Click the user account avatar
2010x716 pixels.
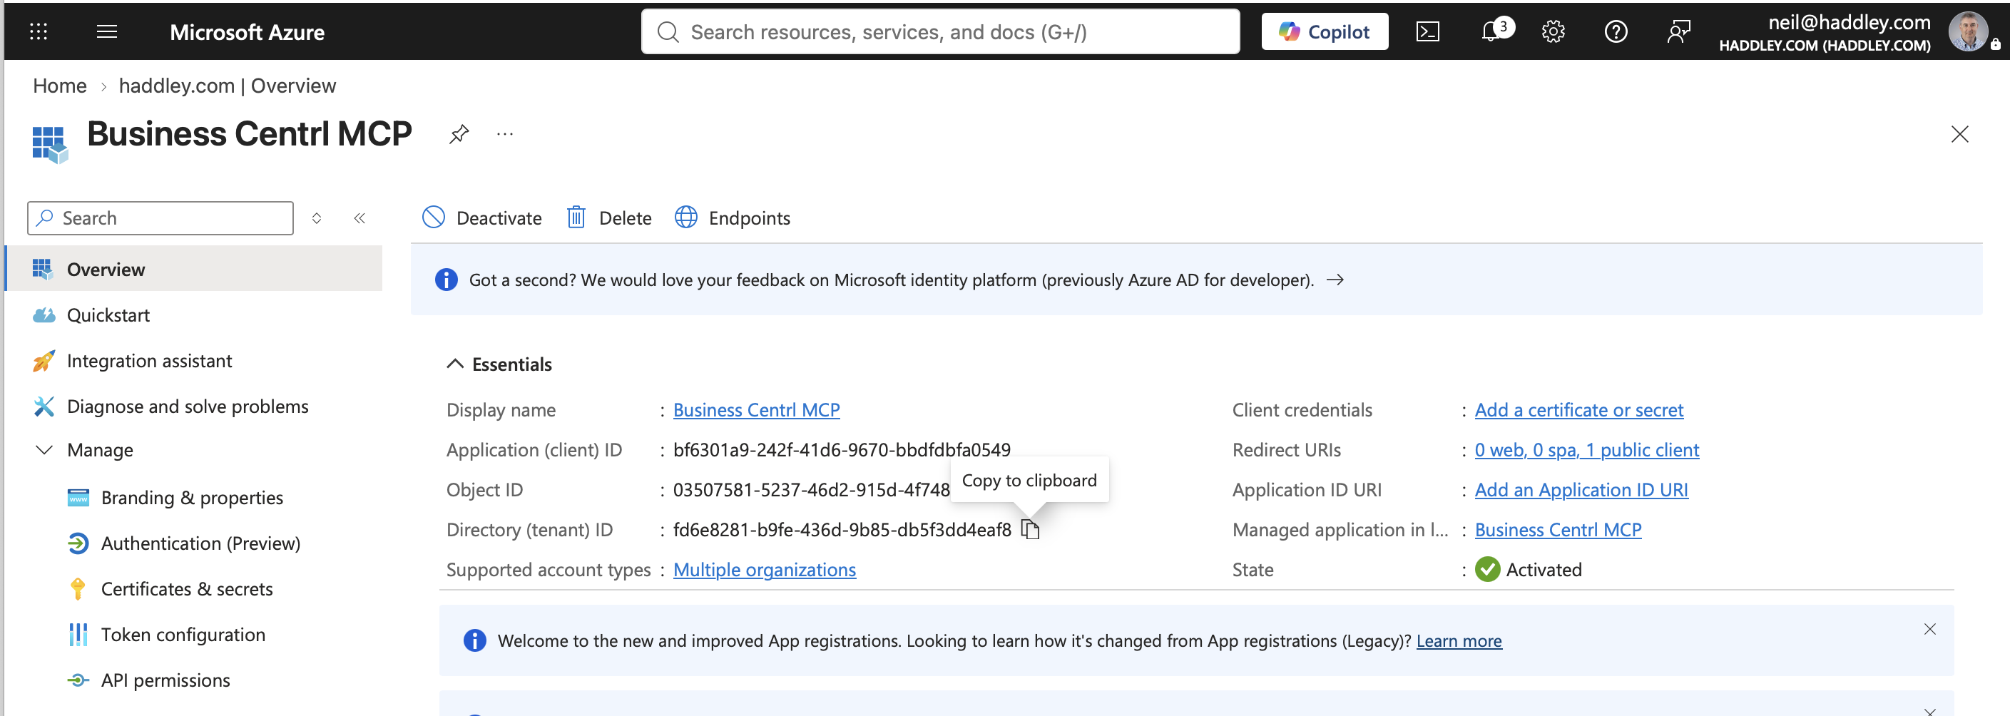[1968, 32]
